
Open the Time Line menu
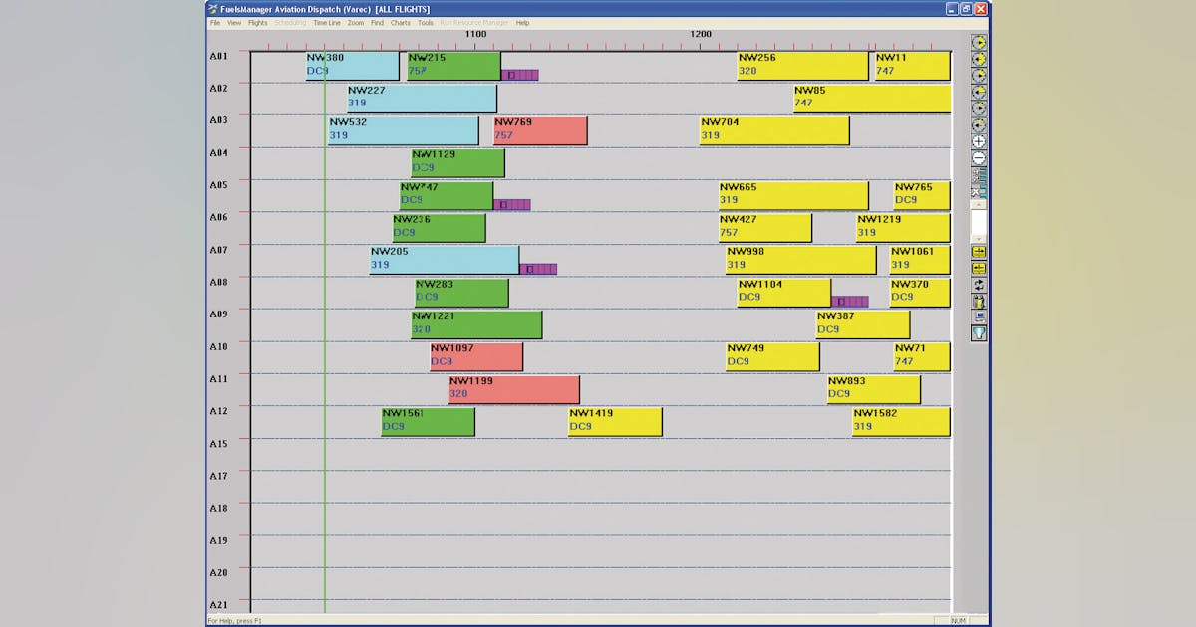click(x=326, y=22)
